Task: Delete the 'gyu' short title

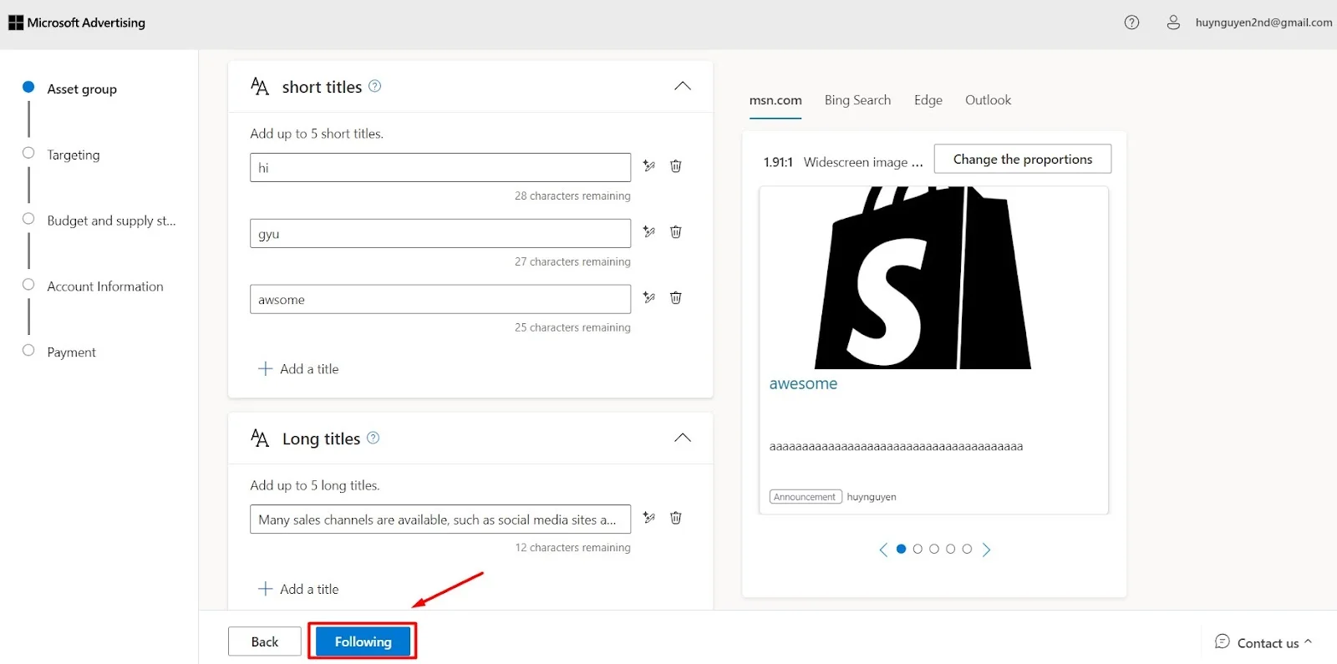Action: 676,232
